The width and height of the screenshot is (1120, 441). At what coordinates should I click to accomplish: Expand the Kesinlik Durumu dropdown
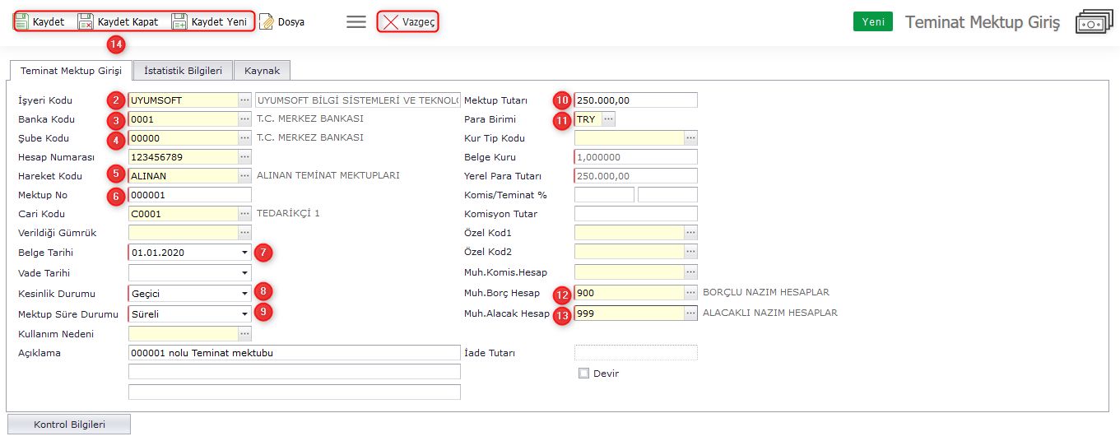(x=244, y=294)
